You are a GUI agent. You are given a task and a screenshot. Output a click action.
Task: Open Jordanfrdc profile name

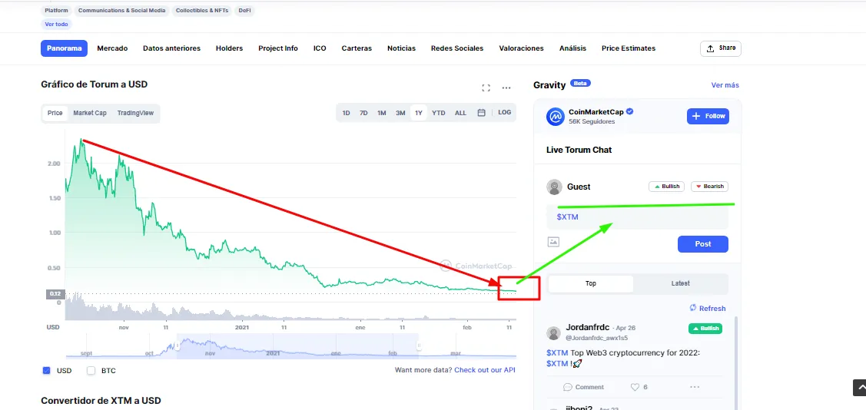pyautogui.click(x=588, y=327)
